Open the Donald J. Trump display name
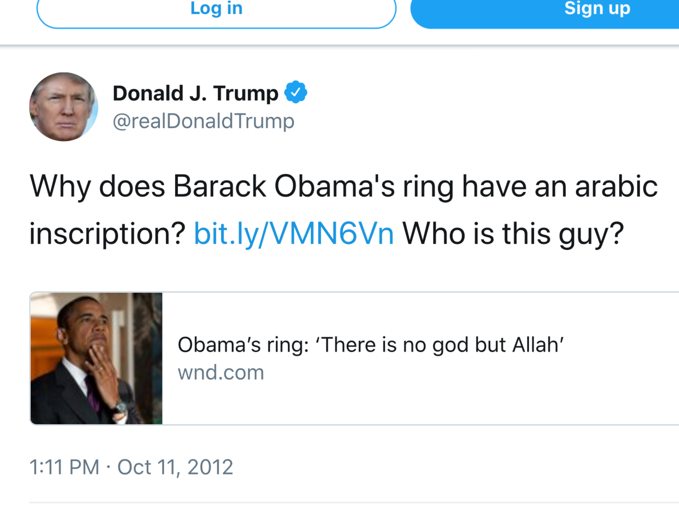Screen dimensions: 679x509 click(x=195, y=93)
